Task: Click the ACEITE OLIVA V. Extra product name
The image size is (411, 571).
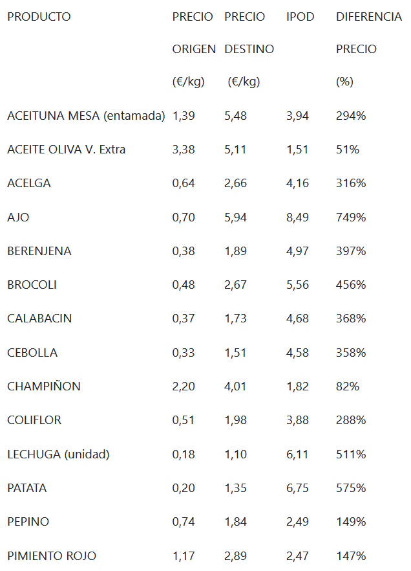Action: (66, 150)
